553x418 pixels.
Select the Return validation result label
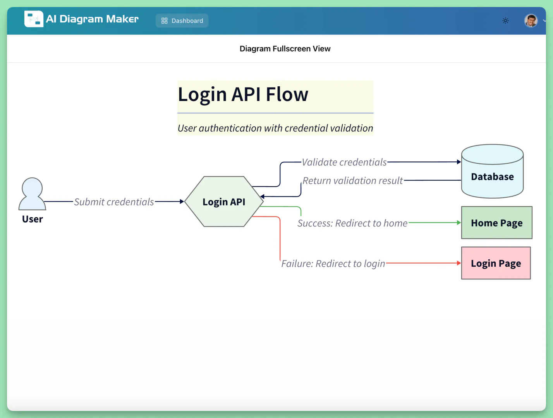[352, 181]
